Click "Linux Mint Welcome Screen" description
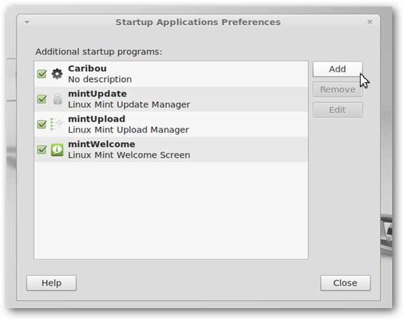404x320 pixels. click(129, 155)
